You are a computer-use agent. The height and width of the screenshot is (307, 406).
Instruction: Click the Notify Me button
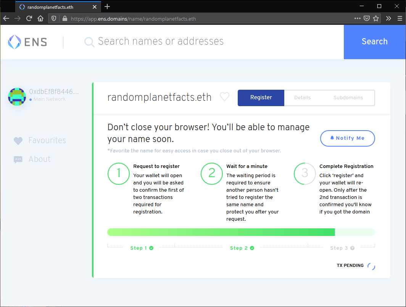pyautogui.click(x=347, y=138)
